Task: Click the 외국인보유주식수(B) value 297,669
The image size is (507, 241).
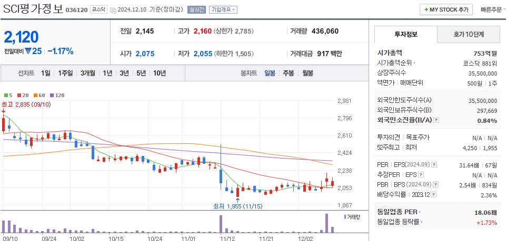Action: [x=487, y=111]
